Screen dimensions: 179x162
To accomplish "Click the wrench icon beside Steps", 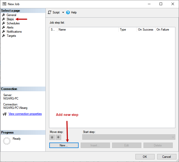I will (x=4, y=19).
